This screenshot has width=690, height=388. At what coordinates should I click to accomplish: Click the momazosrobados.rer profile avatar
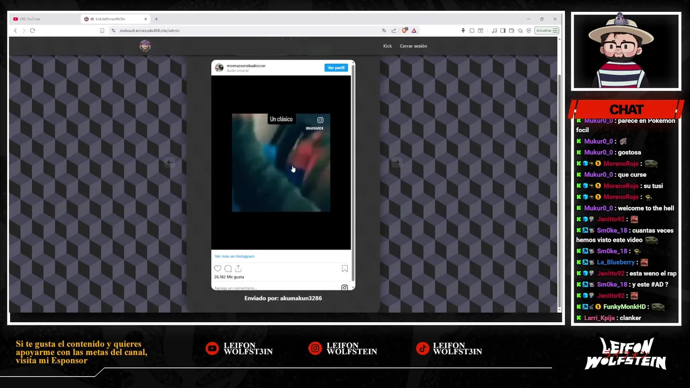pyautogui.click(x=219, y=67)
